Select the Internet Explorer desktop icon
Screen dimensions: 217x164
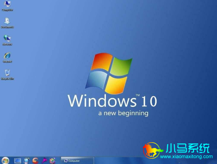(7, 57)
